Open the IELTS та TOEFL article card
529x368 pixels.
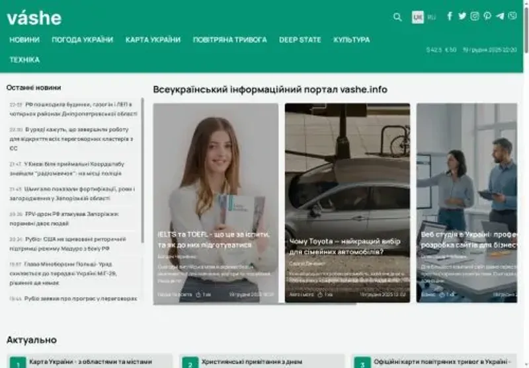(216, 203)
